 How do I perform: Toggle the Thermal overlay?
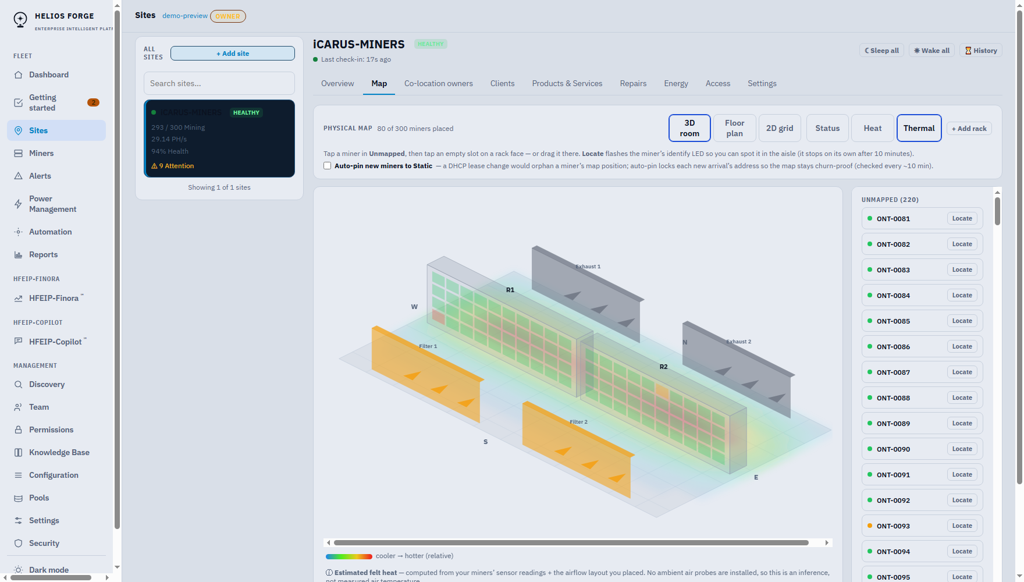tap(919, 128)
